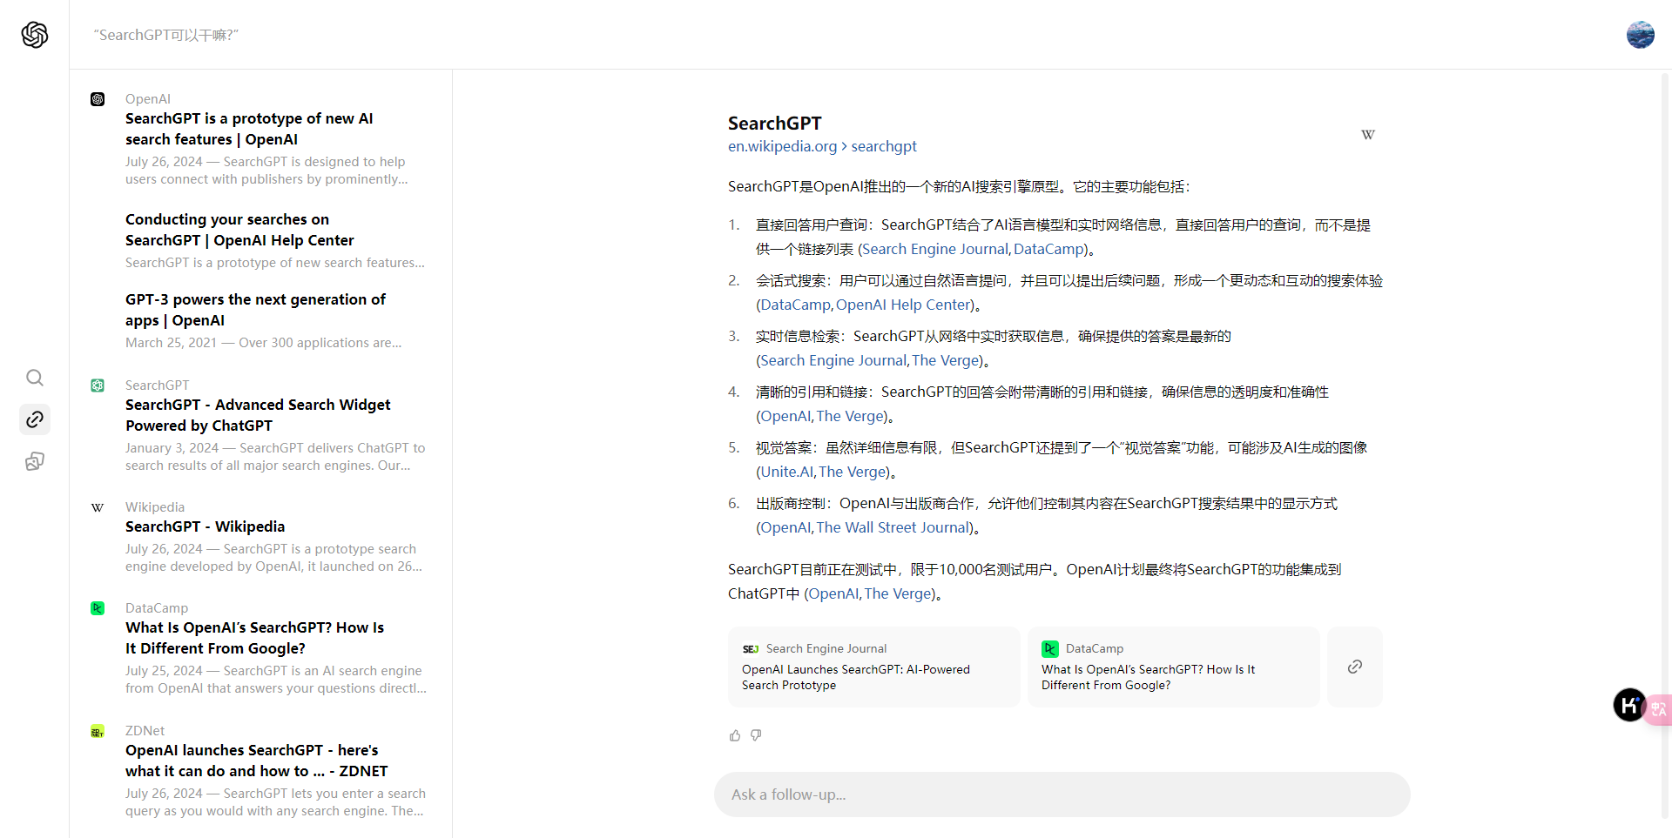Open 'Conducting your searches on SearchGPT' result
The width and height of the screenshot is (1672, 838).
[x=239, y=230]
